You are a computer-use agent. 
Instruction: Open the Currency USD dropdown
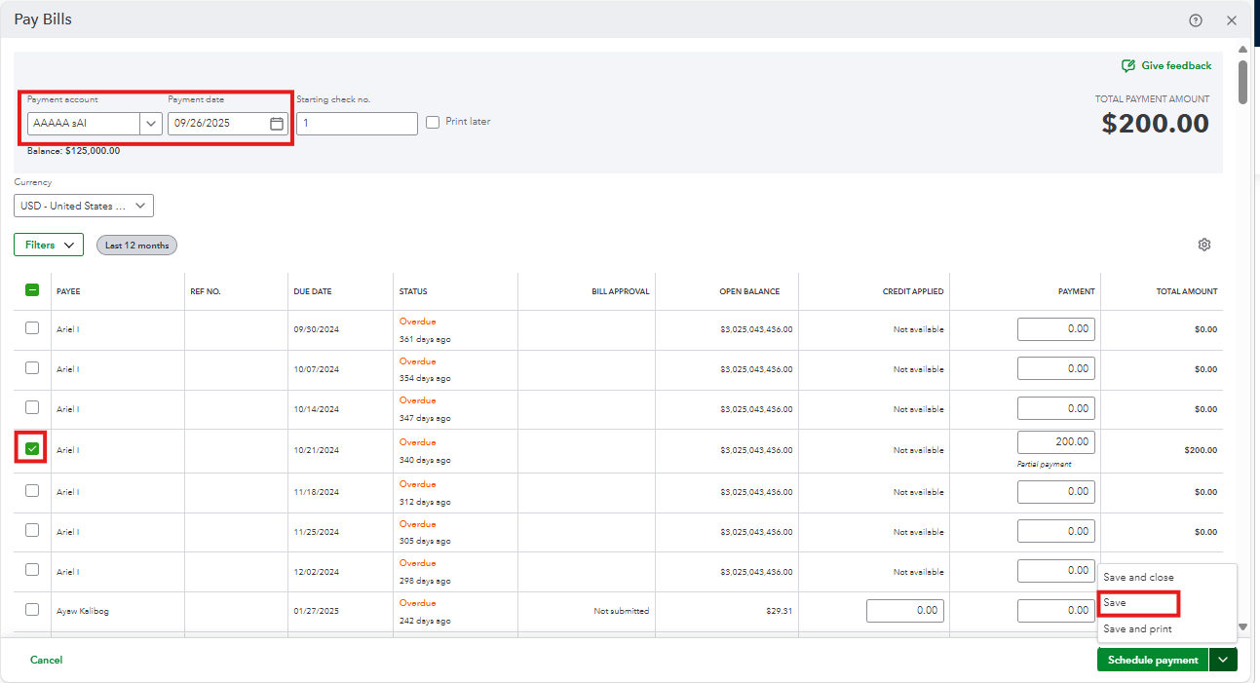coord(84,206)
